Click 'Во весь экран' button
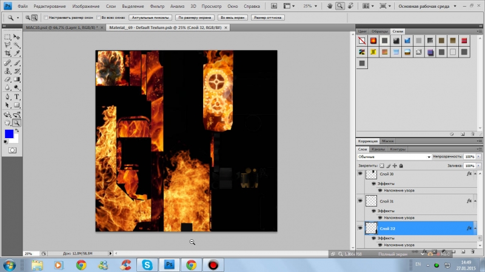The height and width of the screenshot is (272, 485). [x=232, y=18]
